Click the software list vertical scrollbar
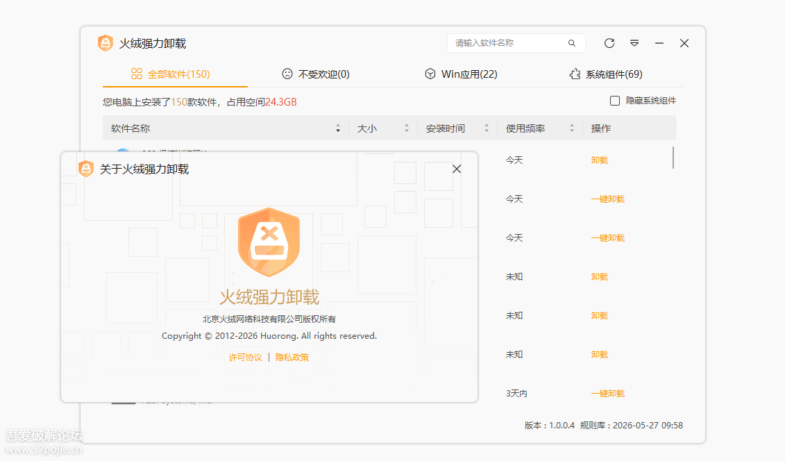This screenshot has width=785, height=461. pos(673,158)
